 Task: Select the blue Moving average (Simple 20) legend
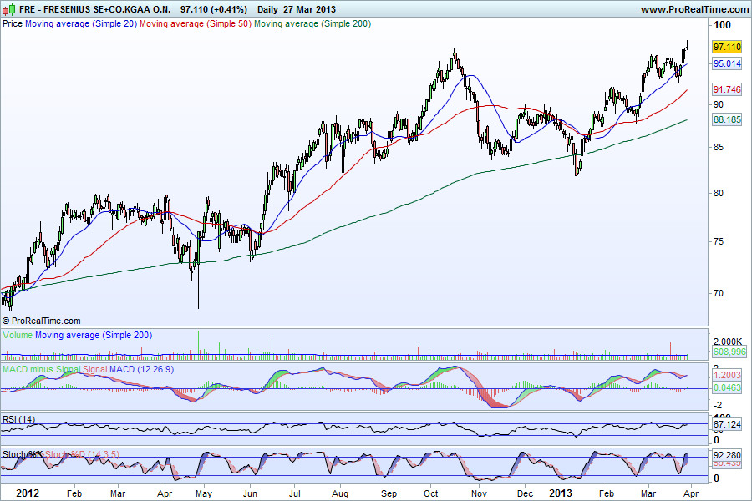tap(81, 23)
